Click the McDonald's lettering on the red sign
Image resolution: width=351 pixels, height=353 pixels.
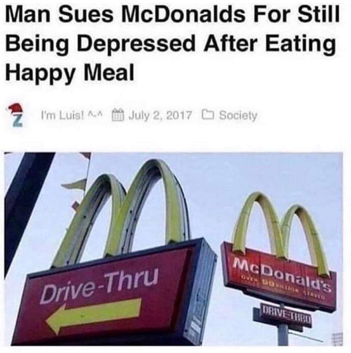(281, 275)
